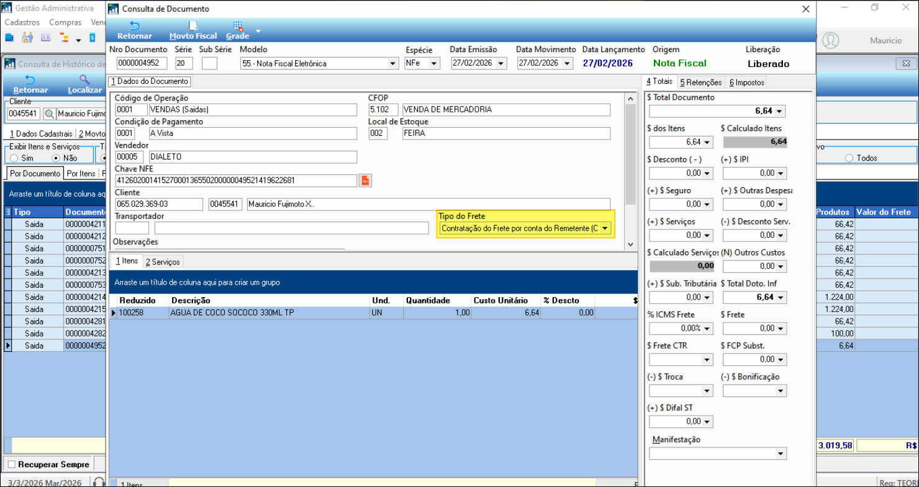Open the 6 Impostos tab
Image resolution: width=919 pixels, height=487 pixels.
click(746, 82)
